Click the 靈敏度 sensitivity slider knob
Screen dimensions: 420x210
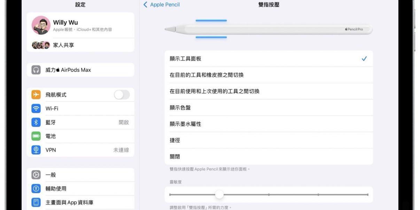coord(219,195)
